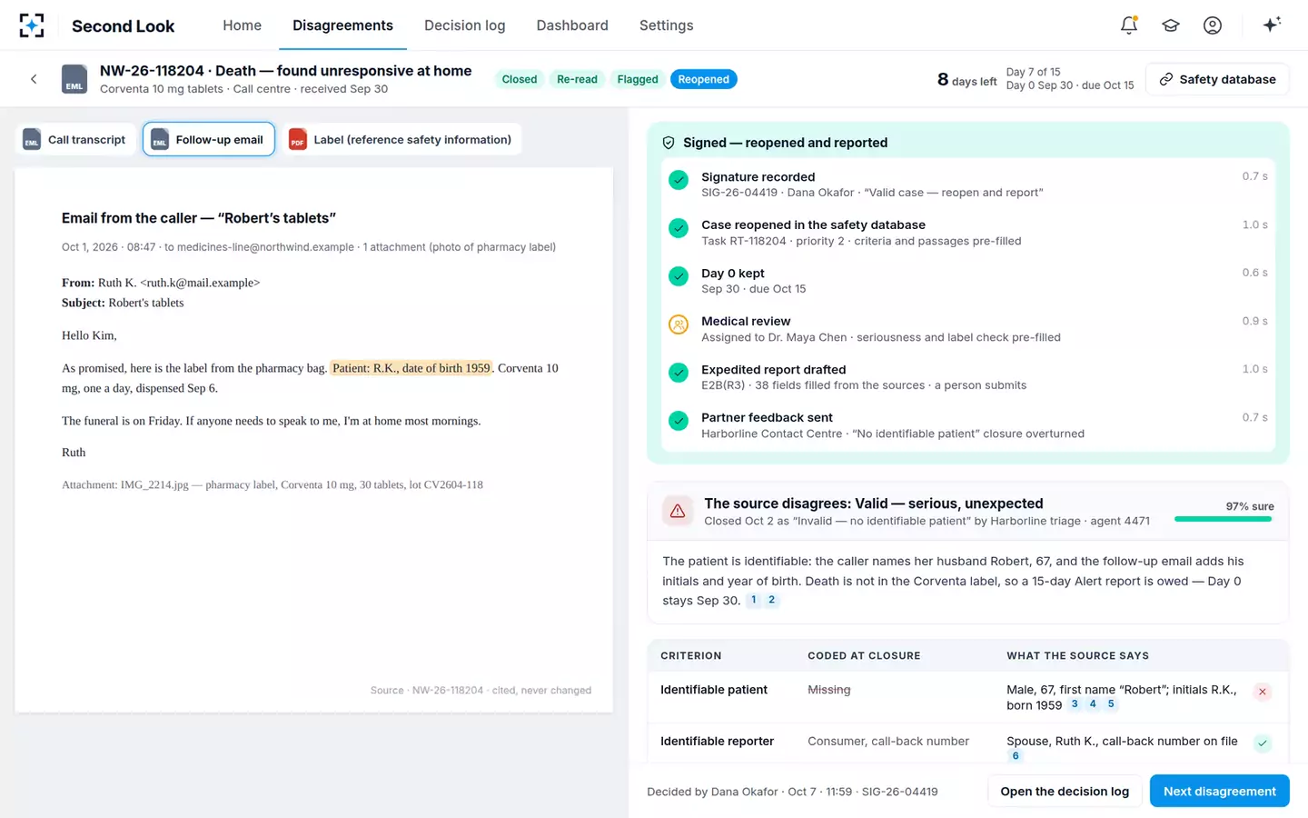Go to the Settings tab
Image resolution: width=1308 pixels, height=818 pixels.
click(666, 25)
